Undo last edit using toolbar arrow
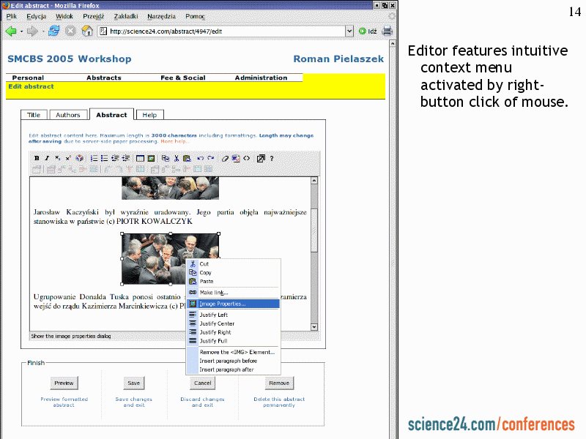 (x=200, y=158)
